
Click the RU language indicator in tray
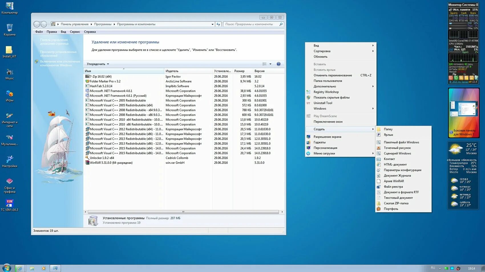pyautogui.click(x=433, y=268)
